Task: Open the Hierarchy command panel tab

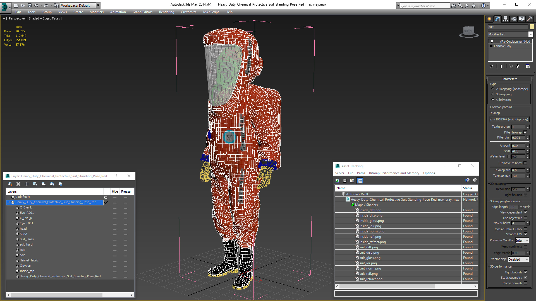Action: (506, 19)
